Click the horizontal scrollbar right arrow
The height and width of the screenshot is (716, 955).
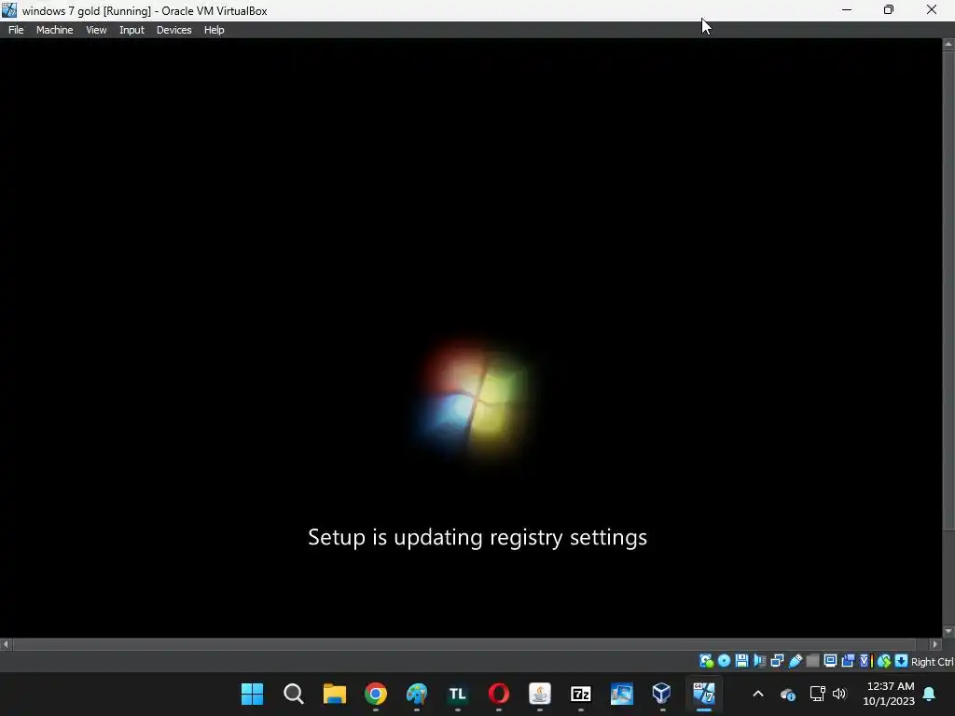(935, 644)
